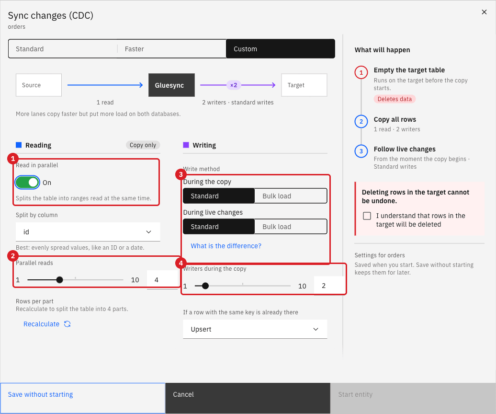Edit the Parallel reads number field

163,280
